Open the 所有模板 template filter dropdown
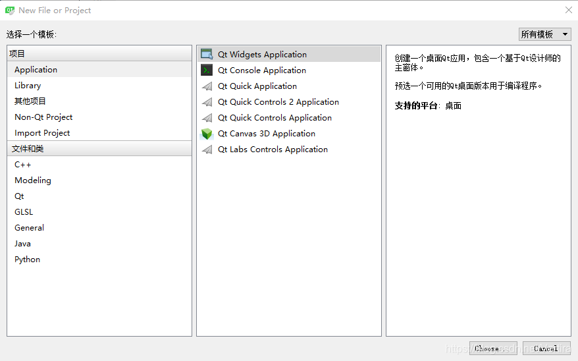 click(544, 34)
